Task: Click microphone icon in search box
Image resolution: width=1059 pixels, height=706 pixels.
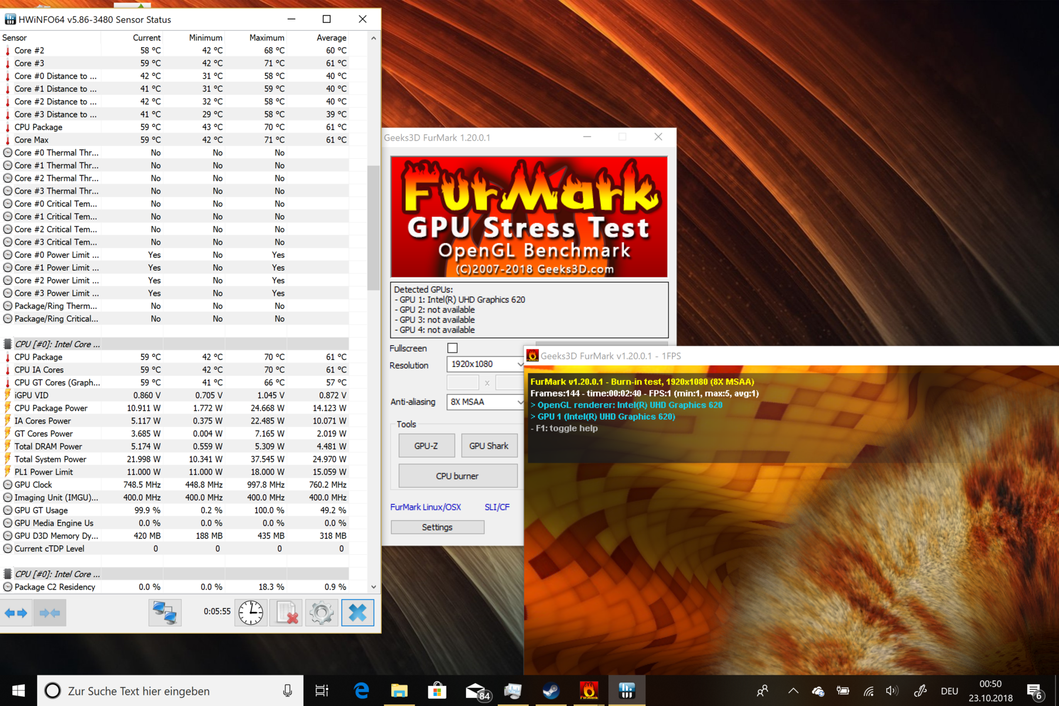Action: click(287, 691)
